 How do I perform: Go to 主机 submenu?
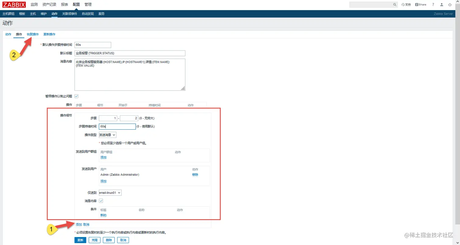[x=33, y=14]
